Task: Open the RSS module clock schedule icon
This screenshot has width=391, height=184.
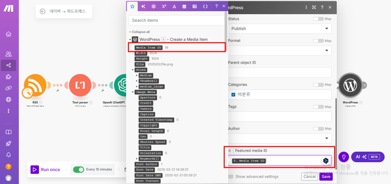Action: [28, 92]
